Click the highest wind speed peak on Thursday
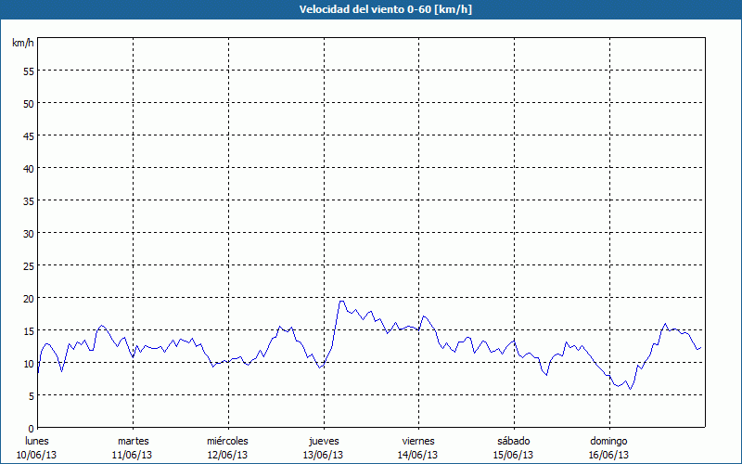The width and height of the screenshot is (742, 464). click(x=341, y=301)
